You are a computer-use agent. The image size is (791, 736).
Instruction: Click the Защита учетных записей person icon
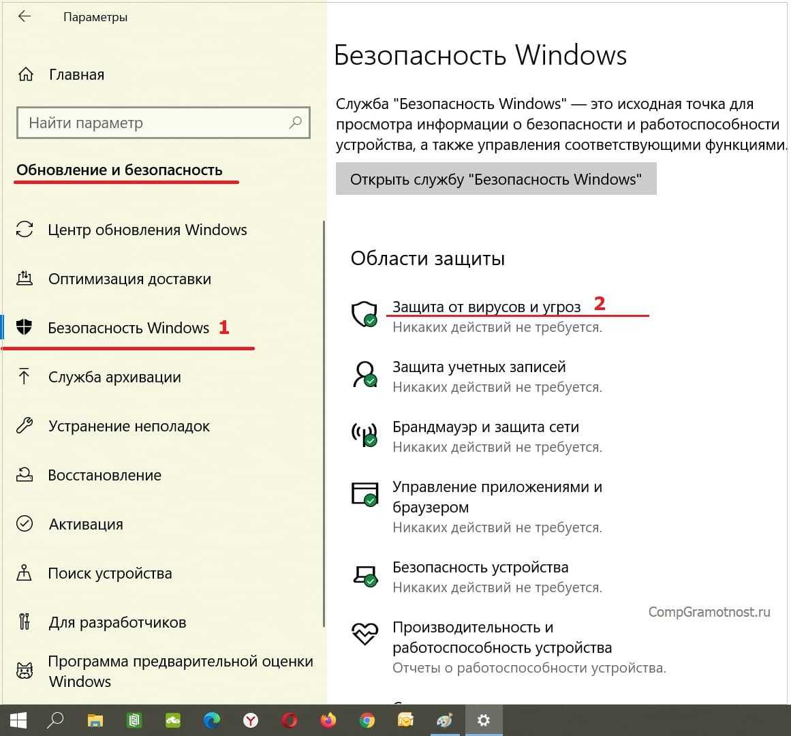[x=365, y=374]
